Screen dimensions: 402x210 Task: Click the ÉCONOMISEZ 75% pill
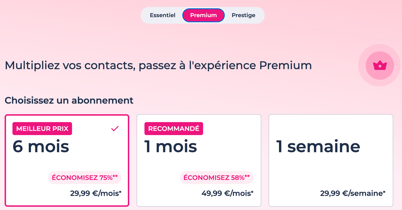pos(84,178)
